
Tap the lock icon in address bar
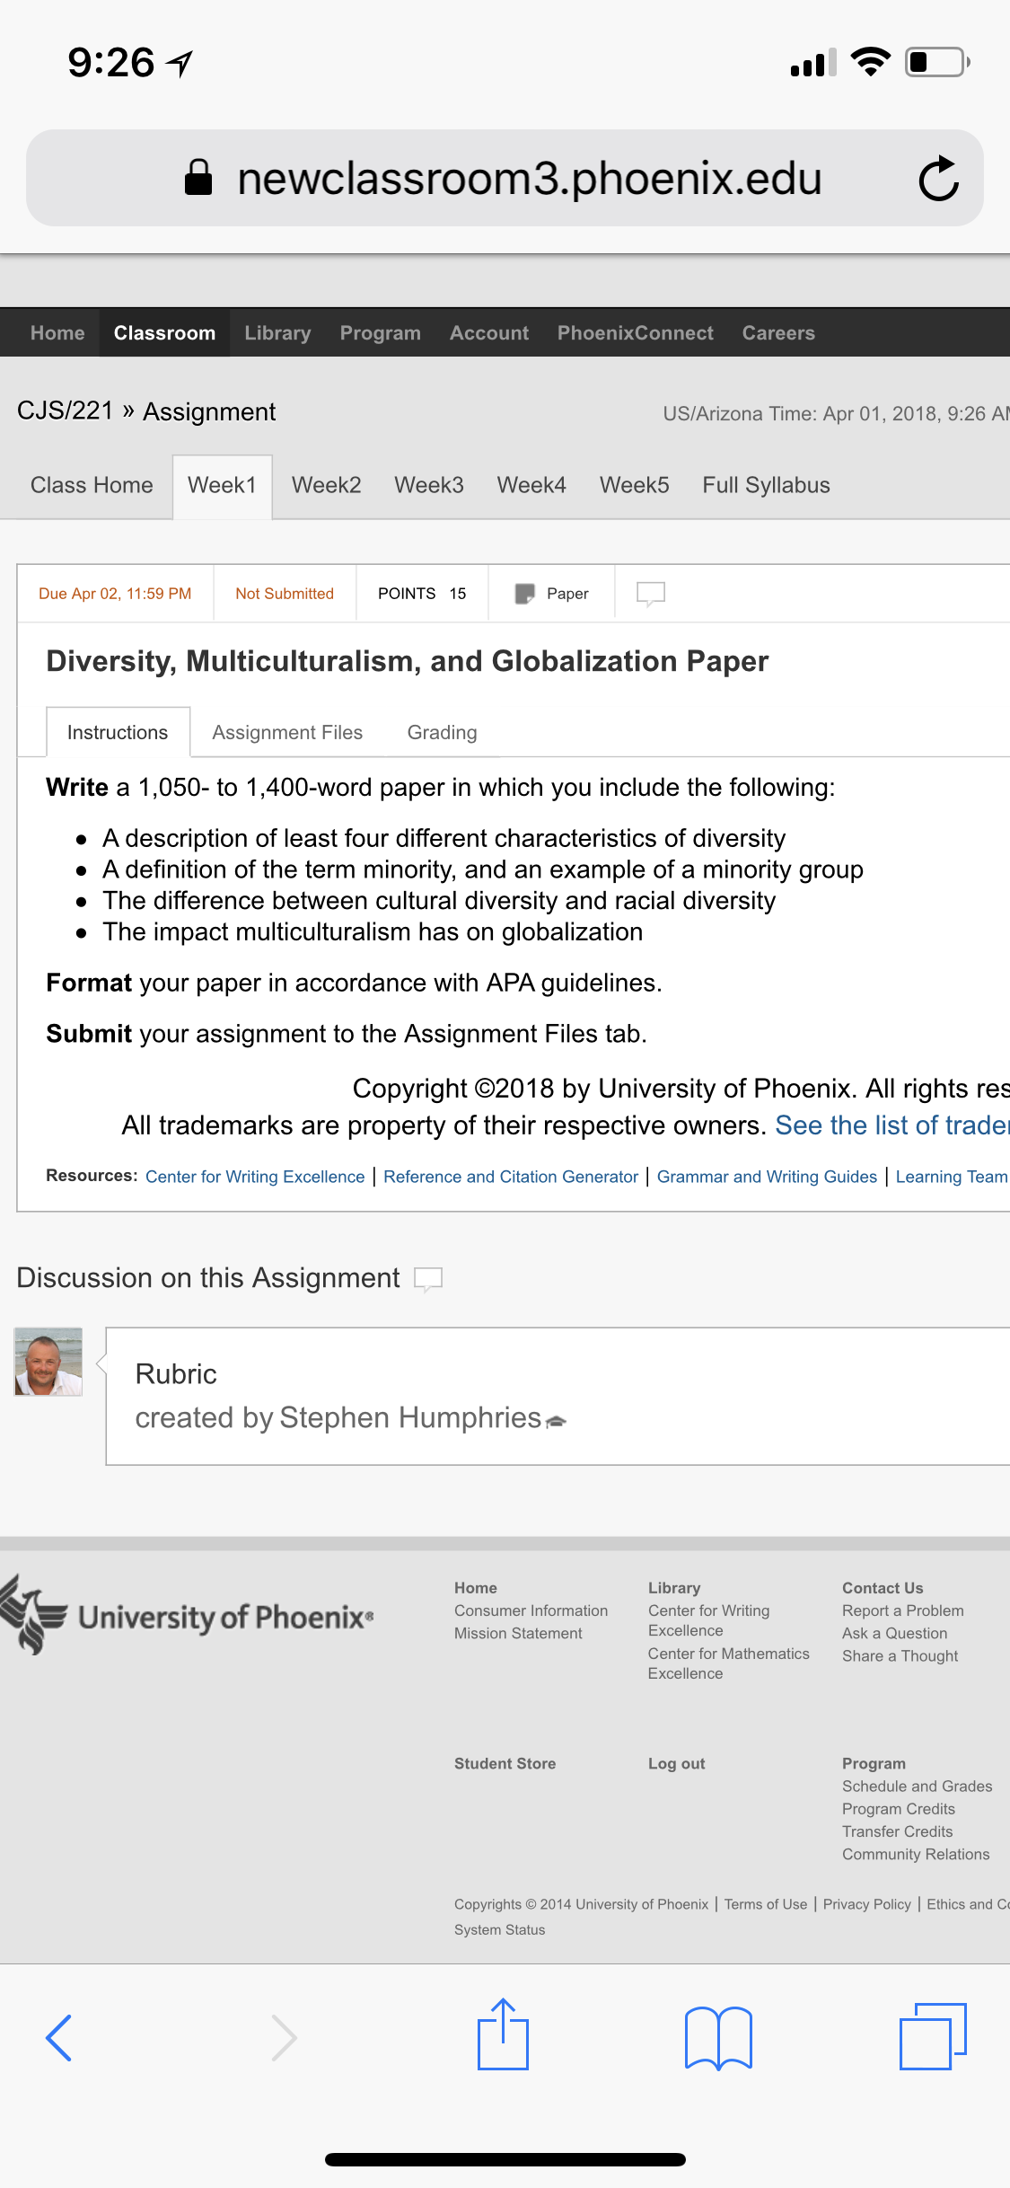coord(198,177)
